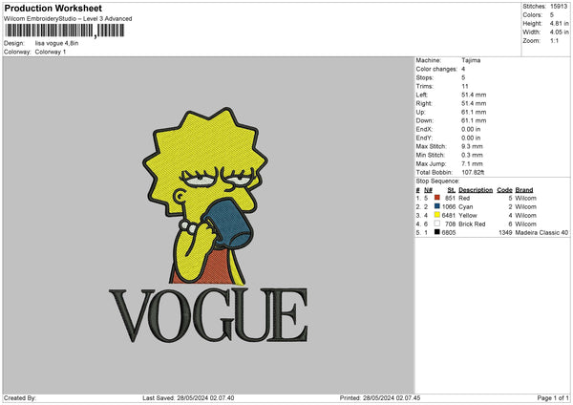Image resolution: width=573 pixels, height=405 pixels.
Task: Click the VOGUE lettering in the design
Action: point(208,314)
